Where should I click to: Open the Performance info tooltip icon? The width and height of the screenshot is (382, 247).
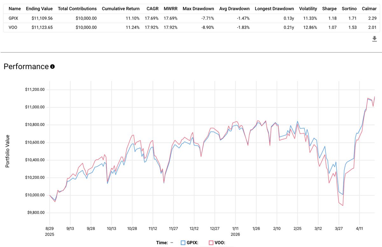(53, 67)
